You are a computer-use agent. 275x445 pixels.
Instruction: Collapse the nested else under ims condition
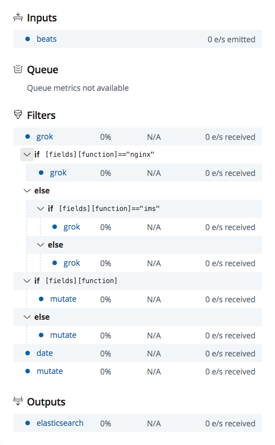tap(41, 245)
